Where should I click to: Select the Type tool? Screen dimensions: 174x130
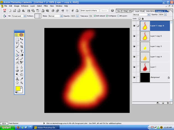(22, 51)
